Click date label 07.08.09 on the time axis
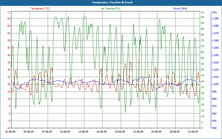Viewport: 222px width, 139px height. (47, 131)
